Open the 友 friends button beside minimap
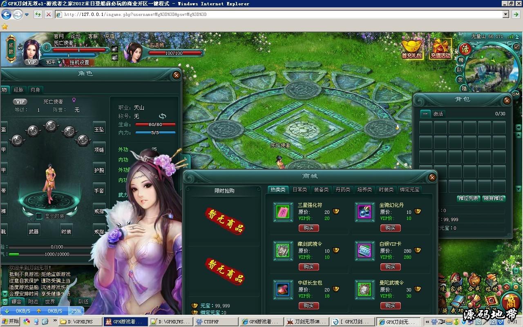The image size is (523, 327). 460,79
